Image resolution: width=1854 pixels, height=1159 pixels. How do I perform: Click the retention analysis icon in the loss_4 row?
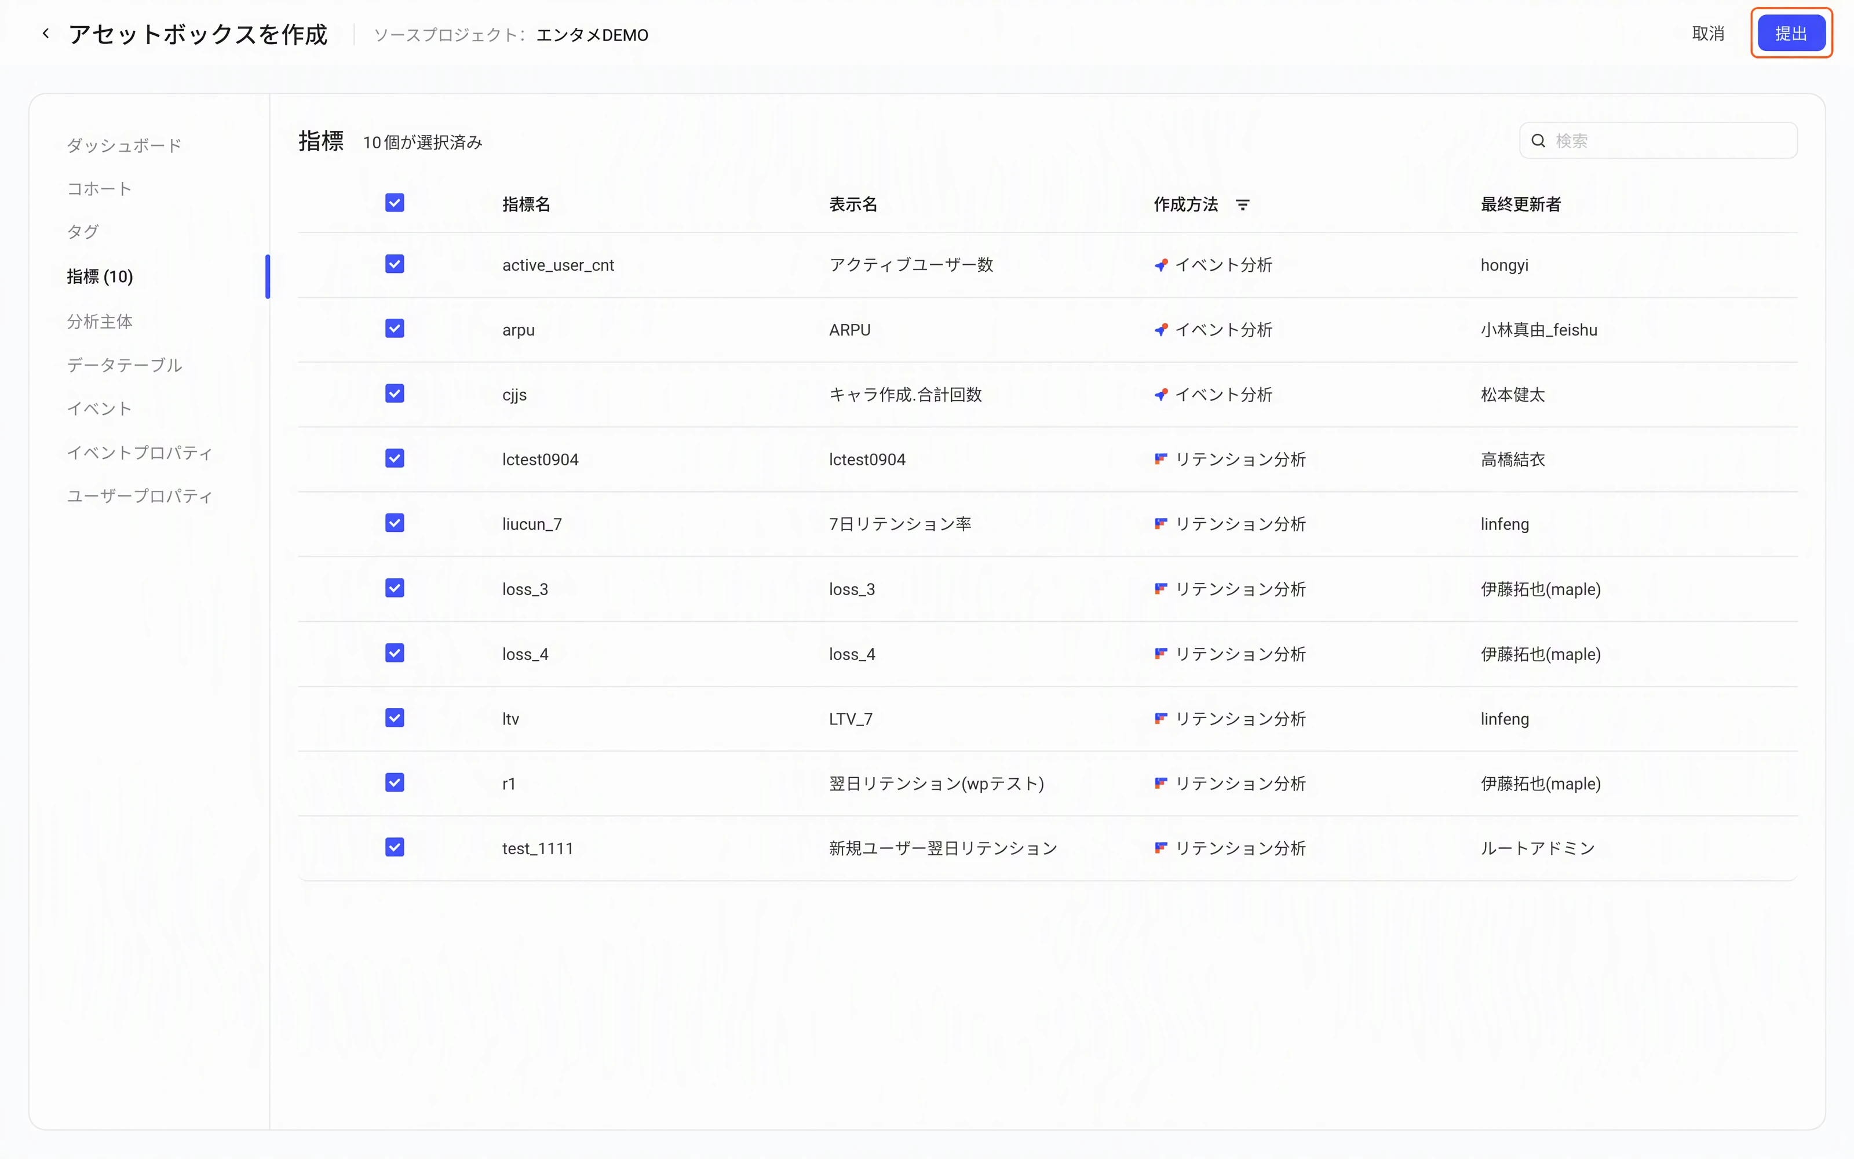pos(1160,654)
